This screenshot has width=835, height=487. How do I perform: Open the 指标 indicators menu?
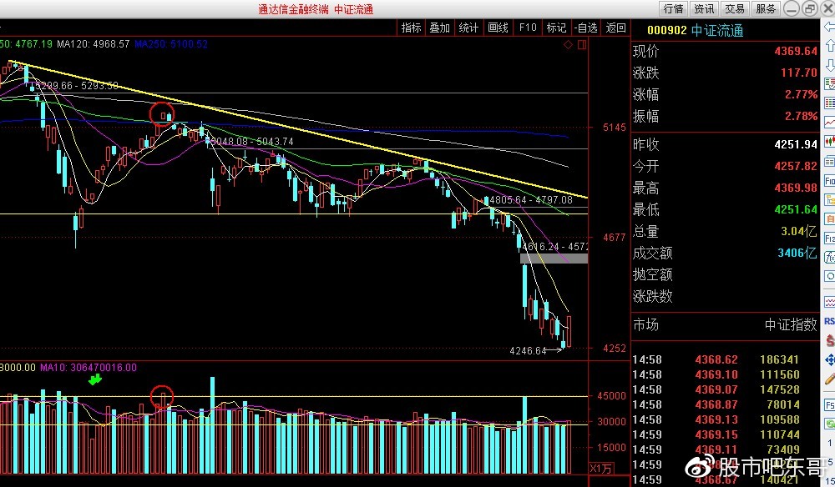[411, 28]
